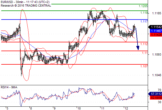Click the 1.117 blue pivot label
This screenshot has width=162, height=110.
144,21
